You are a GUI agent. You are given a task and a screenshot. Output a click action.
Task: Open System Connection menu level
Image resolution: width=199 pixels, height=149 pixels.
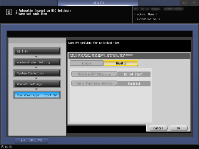click(x=37, y=73)
